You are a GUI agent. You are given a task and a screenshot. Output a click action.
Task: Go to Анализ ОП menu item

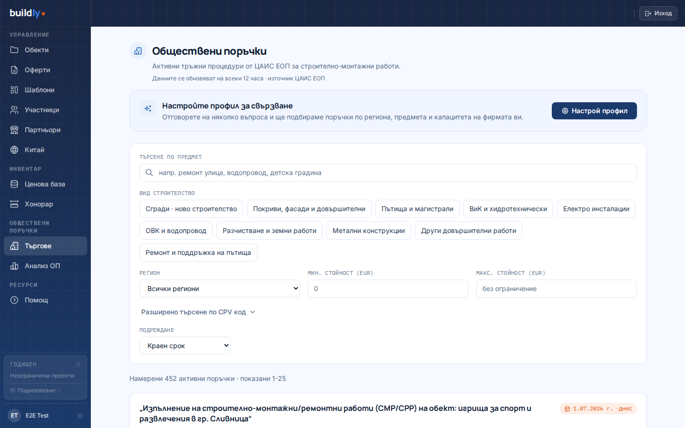(x=45, y=266)
